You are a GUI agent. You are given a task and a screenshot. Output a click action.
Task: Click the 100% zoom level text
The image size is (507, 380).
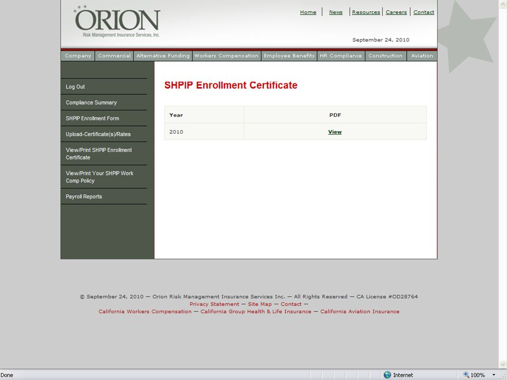477,375
